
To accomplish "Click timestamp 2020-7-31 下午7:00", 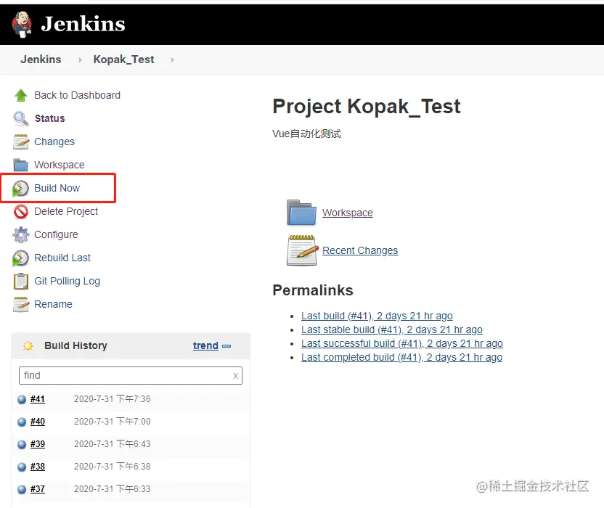I will pos(112,422).
